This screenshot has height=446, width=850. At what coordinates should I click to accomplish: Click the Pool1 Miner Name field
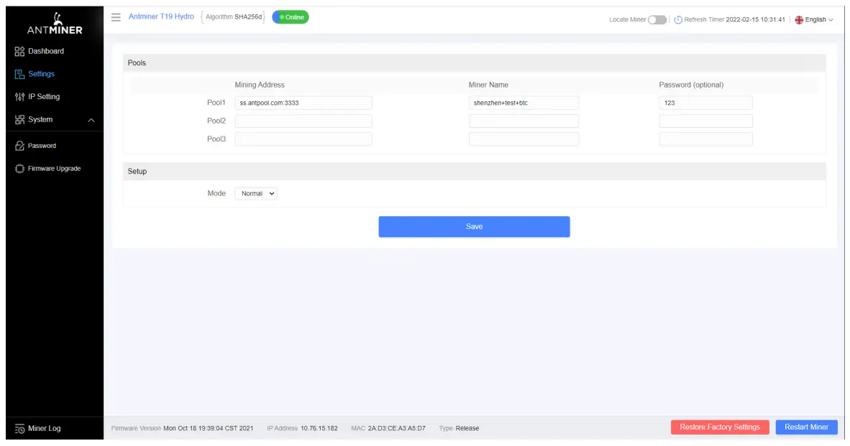524,103
